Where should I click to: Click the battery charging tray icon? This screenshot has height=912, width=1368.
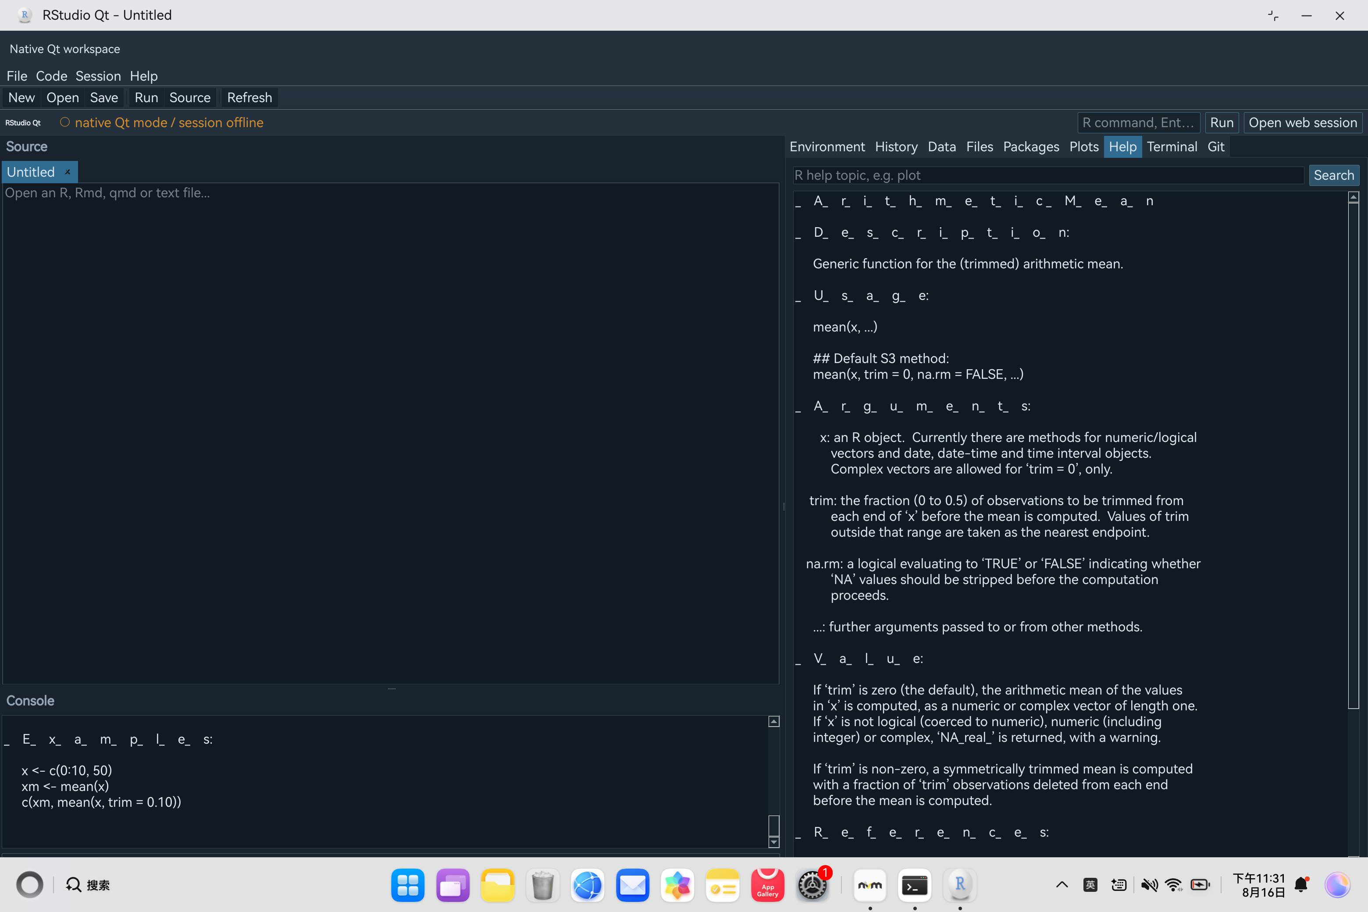1200,885
